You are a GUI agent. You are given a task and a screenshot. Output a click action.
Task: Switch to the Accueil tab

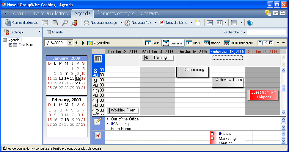(x=20, y=13)
